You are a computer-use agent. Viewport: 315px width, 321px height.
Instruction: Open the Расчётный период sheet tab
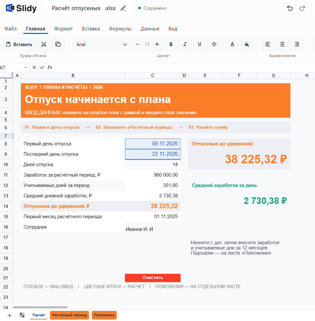pyautogui.click(x=69, y=315)
